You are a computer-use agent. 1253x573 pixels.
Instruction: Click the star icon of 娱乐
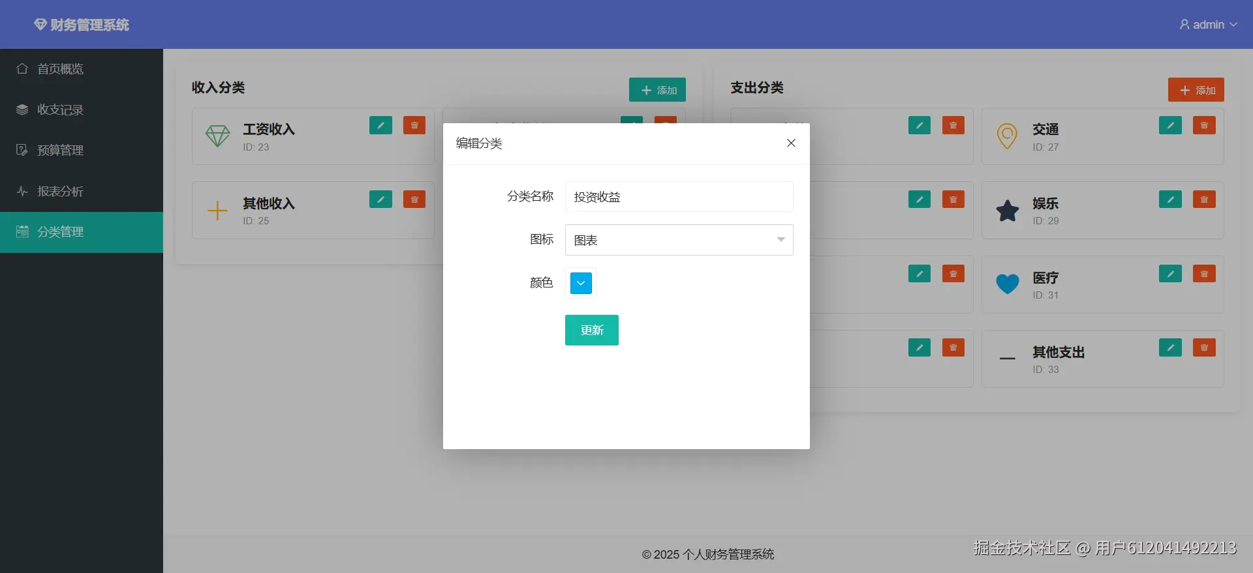coord(1007,211)
